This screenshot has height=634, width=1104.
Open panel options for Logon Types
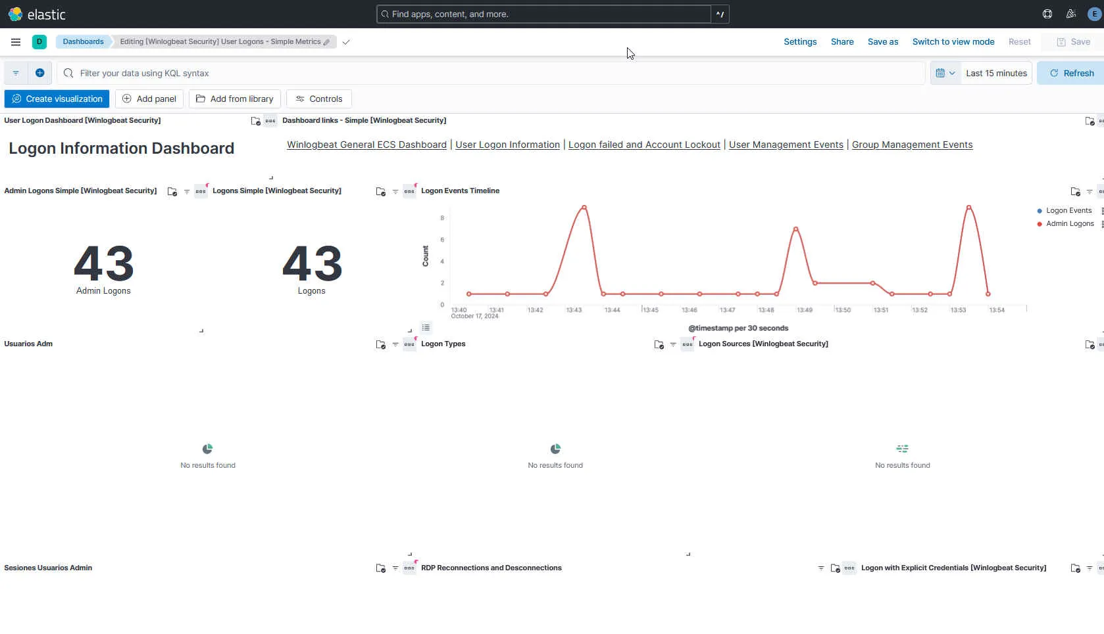[x=688, y=345]
